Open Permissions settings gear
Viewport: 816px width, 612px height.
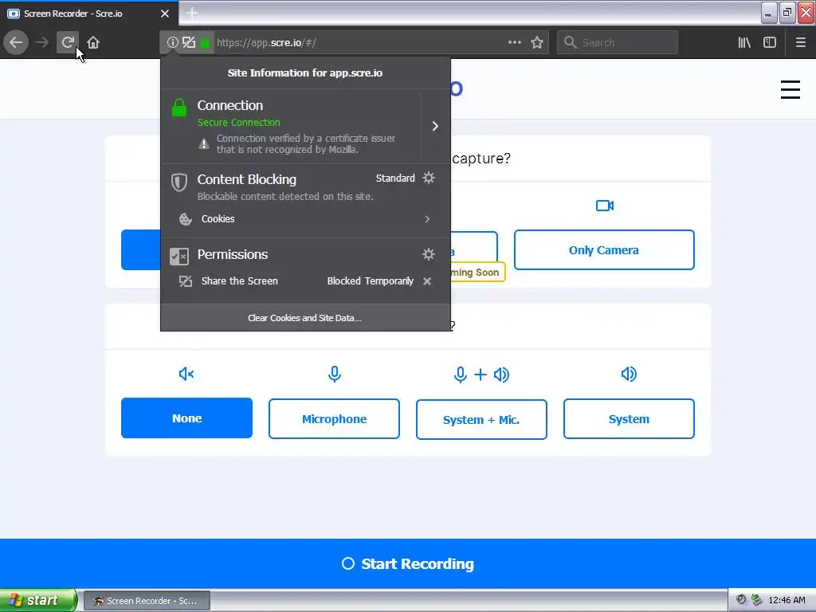point(428,254)
